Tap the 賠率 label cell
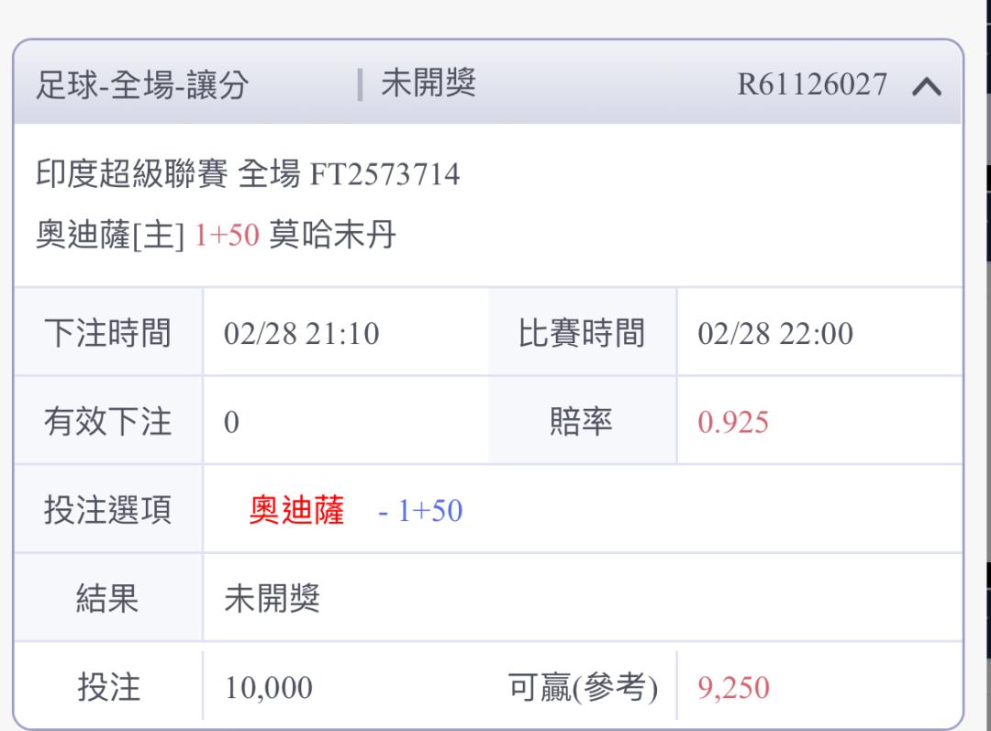Image resolution: width=991 pixels, height=731 pixels. [582, 421]
